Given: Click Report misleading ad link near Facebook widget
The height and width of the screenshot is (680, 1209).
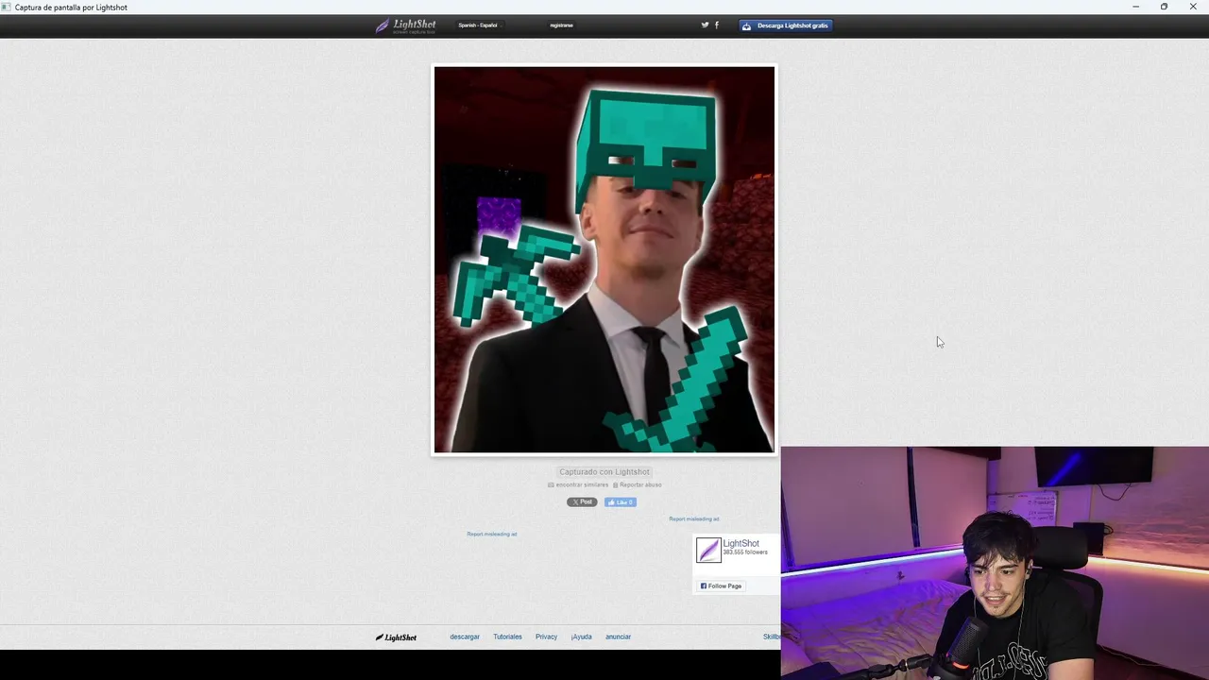Looking at the screenshot, I should pyautogui.click(x=694, y=518).
